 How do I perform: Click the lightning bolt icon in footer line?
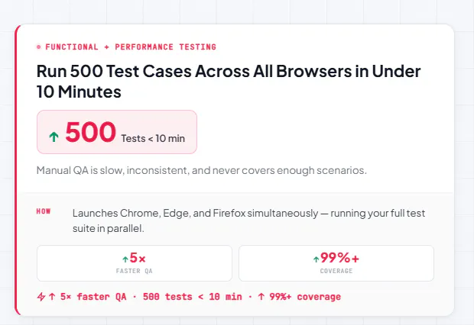41,297
